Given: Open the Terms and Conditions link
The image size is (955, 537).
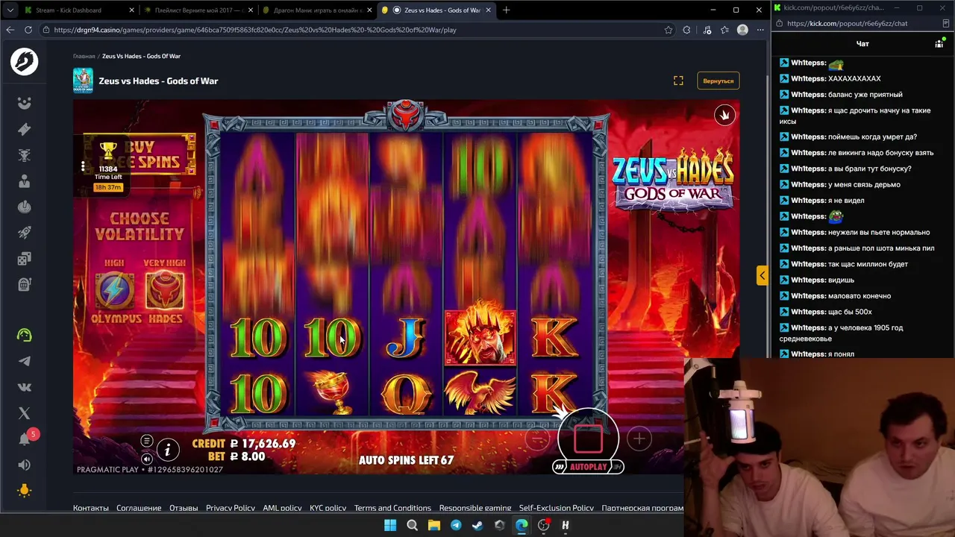Looking at the screenshot, I should (392, 508).
